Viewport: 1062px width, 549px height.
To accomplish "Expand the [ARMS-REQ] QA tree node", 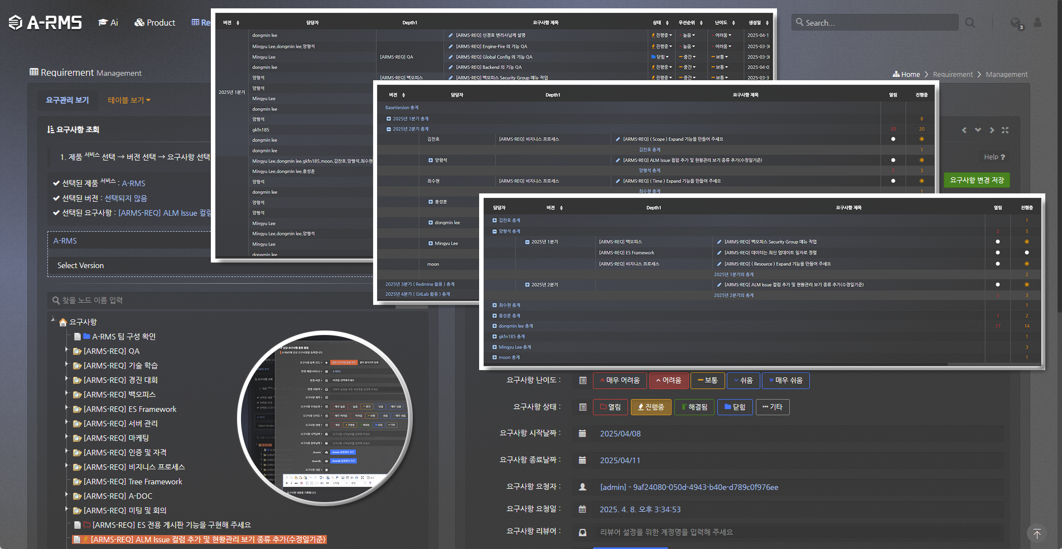I will coord(66,351).
